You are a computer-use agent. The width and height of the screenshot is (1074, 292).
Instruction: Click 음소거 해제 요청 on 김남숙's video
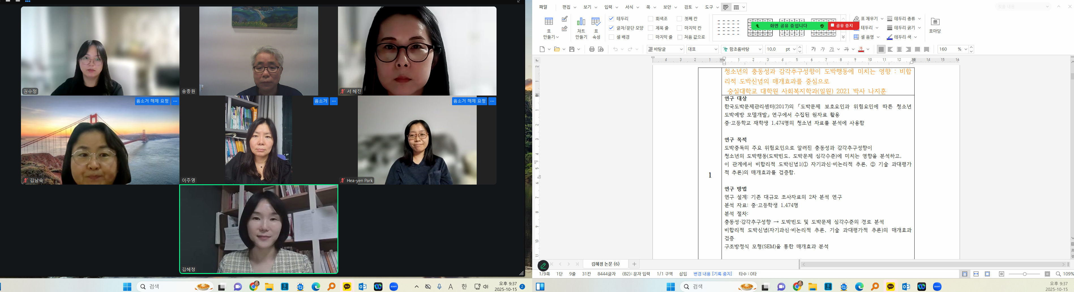tap(153, 101)
